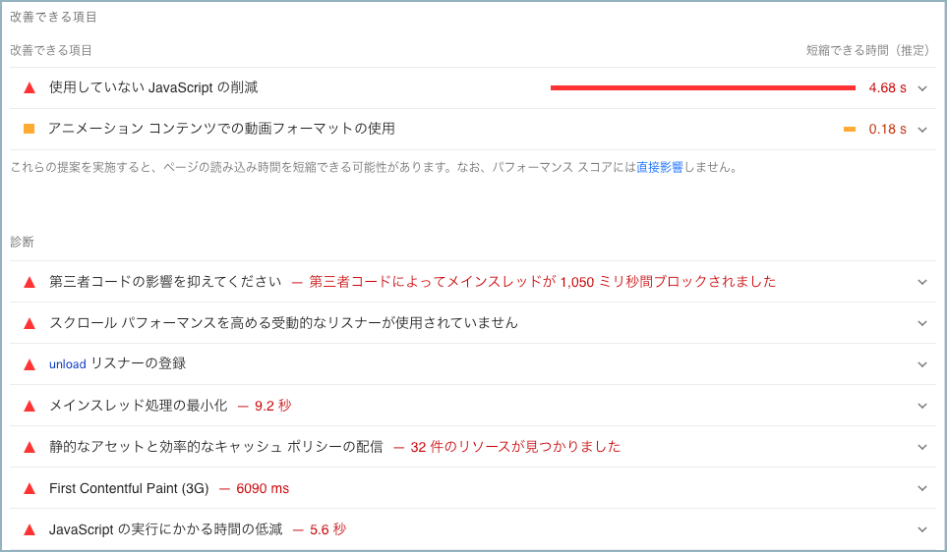947x552 pixels.
Task: Click the red triangle for JavaScript の実行にかかる時間の低減
Action: point(30,529)
